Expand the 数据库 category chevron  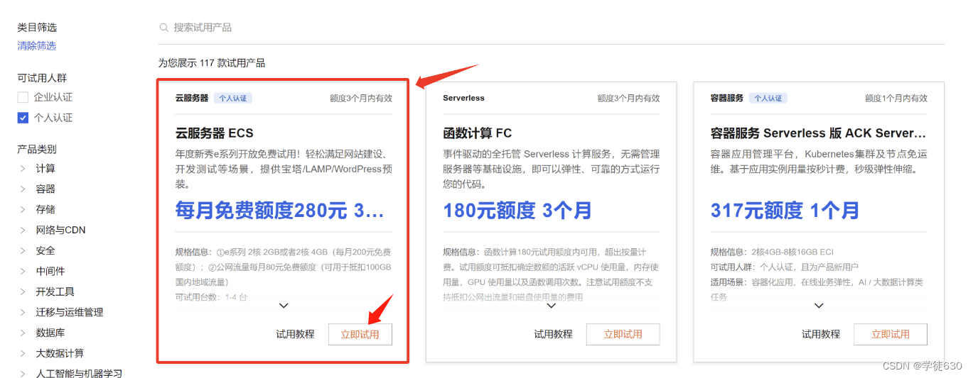(x=23, y=333)
